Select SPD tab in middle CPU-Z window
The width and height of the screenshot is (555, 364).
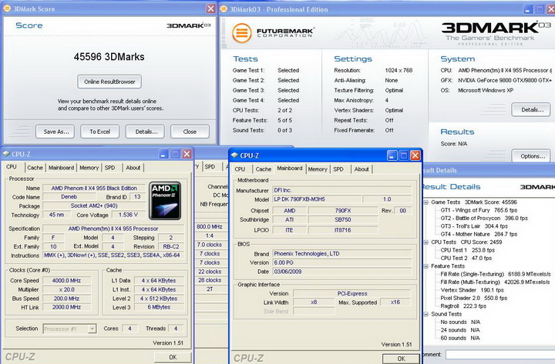pyautogui.click(x=210, y=166)
